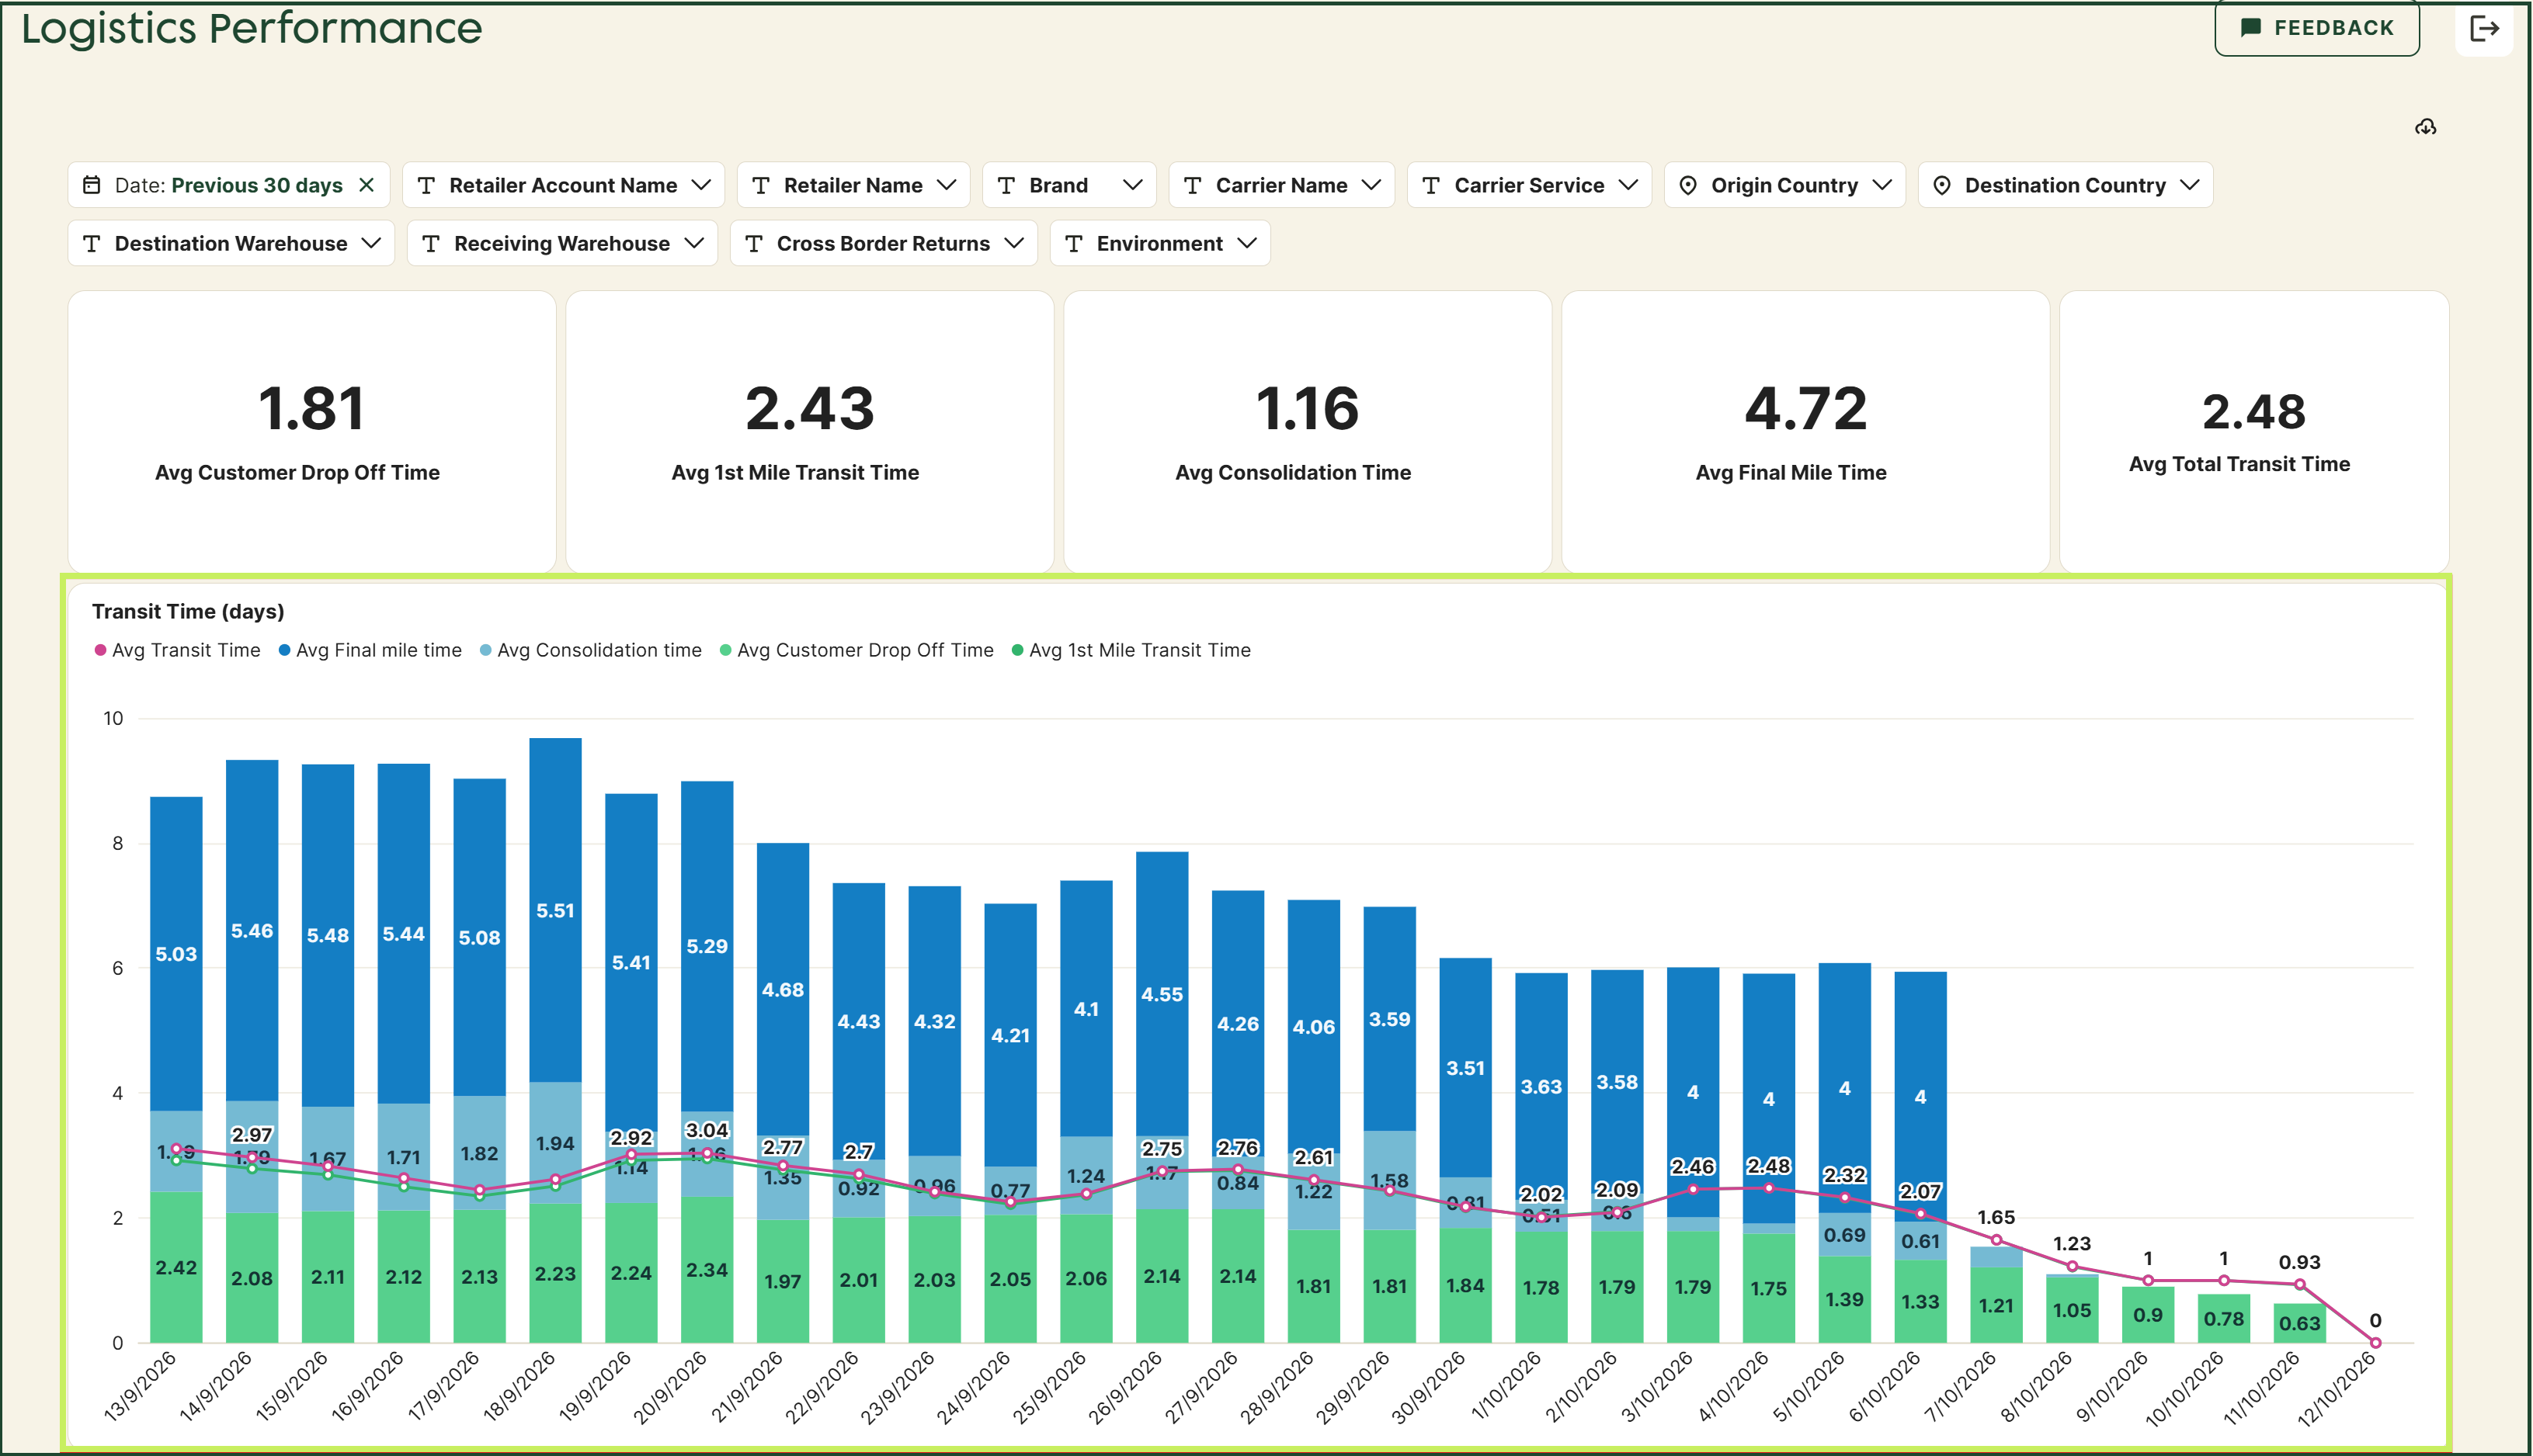
Task: Open Origin Country filter dropdown
Action: click(x=1784, y=185)
